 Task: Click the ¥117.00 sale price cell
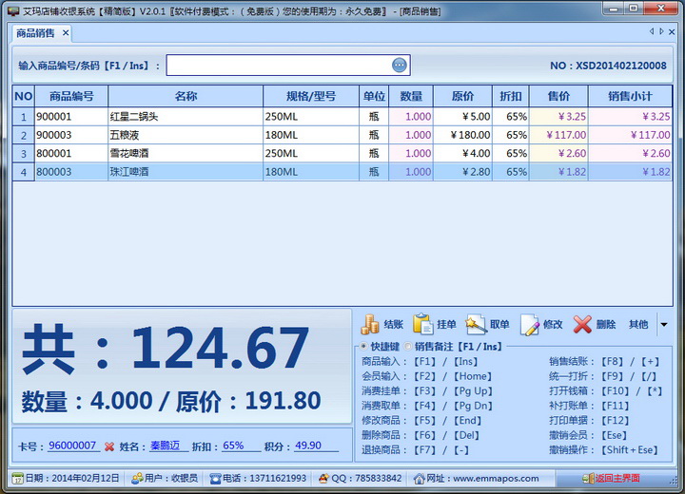pos(558,135)
